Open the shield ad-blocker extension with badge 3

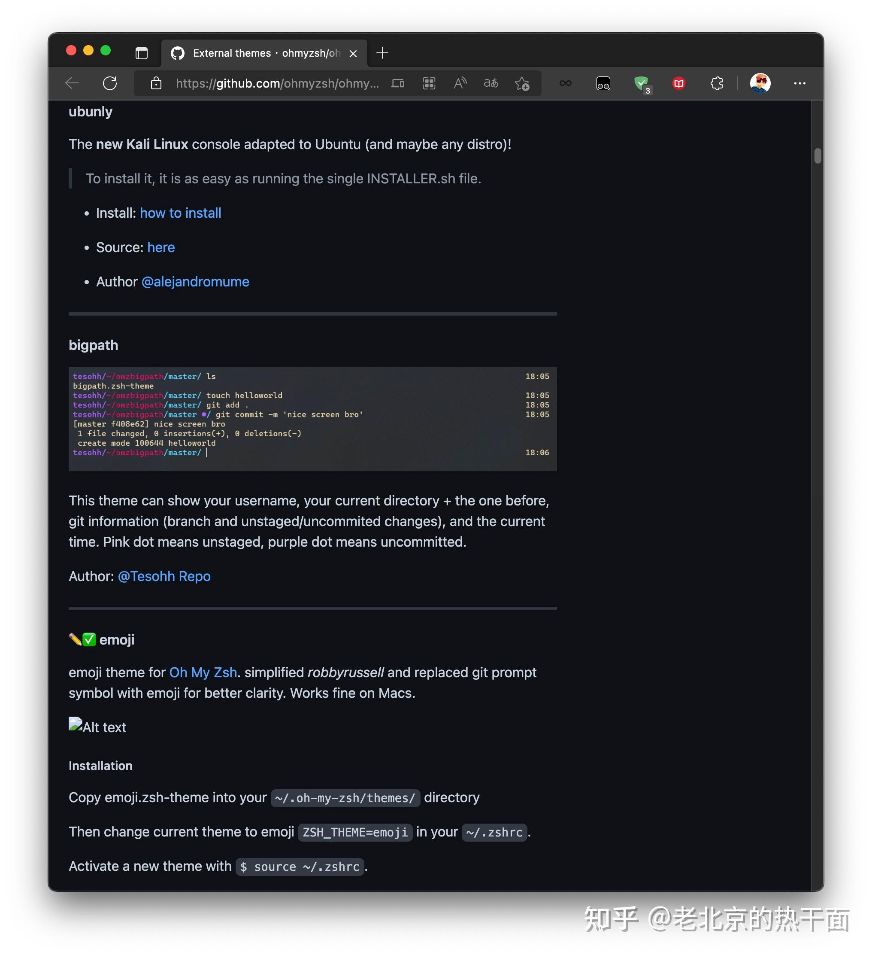click(642, 83)
